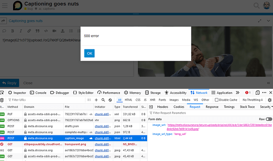Open the Stack Trace detail tab
273x161 pixels.
[x=247, y=107]
